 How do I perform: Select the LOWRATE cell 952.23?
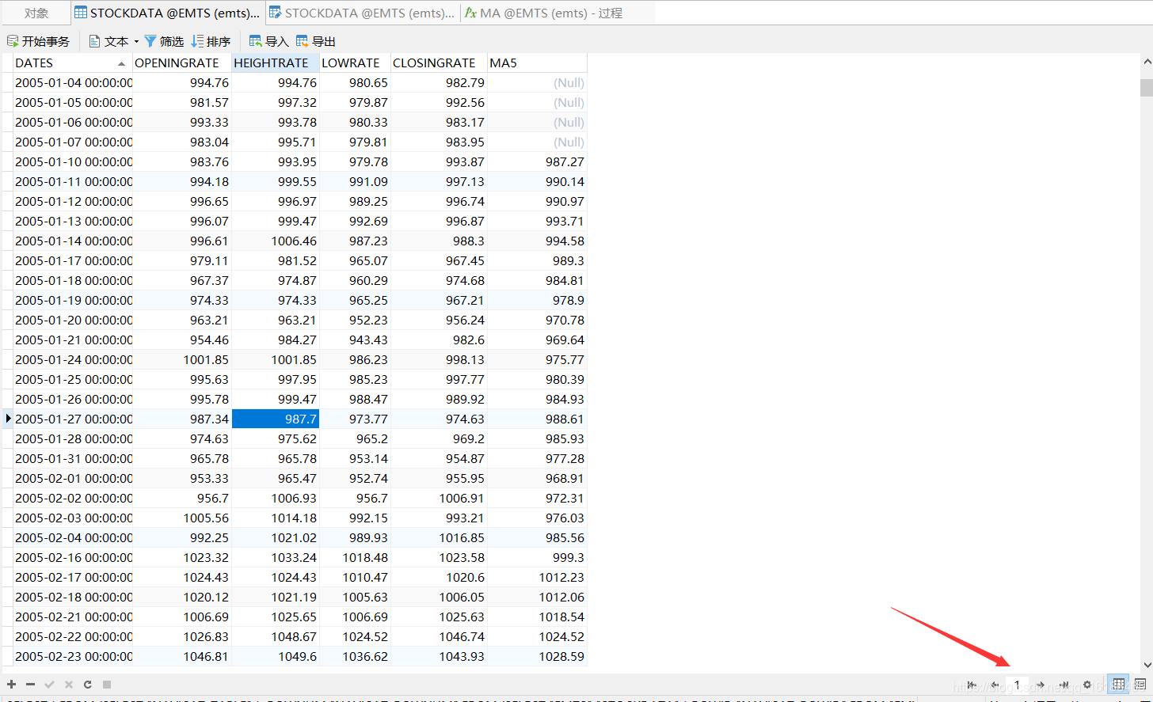355,320
